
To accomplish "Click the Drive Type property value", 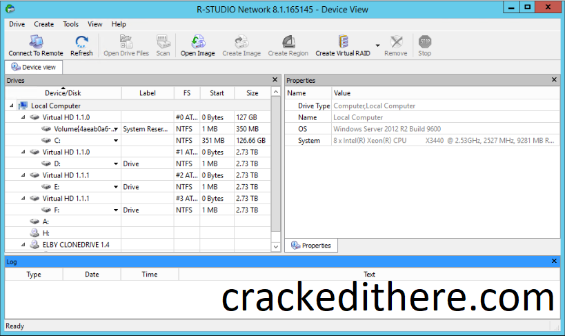I will tap(375, 106).
